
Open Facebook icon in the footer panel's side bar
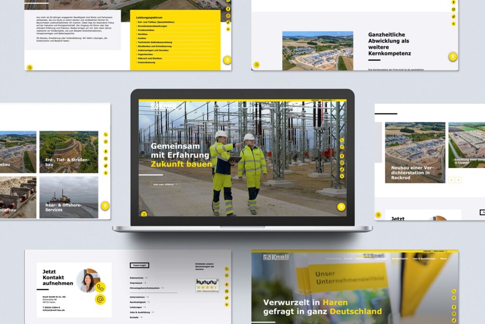click(x=227, y=284)
